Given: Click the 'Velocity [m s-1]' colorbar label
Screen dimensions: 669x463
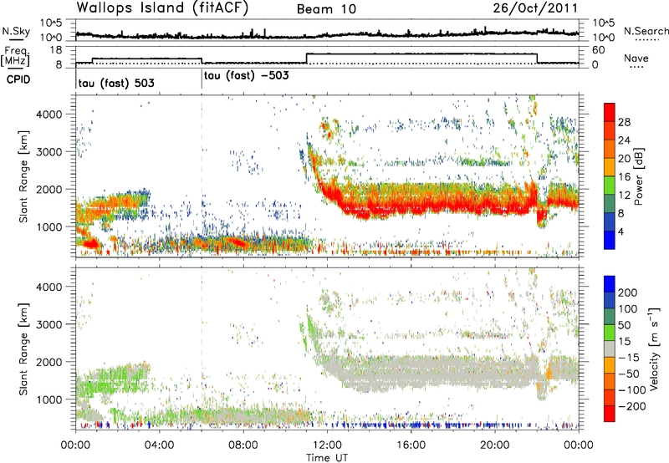Looking at the screenshot, I should (x=654, y=349).
